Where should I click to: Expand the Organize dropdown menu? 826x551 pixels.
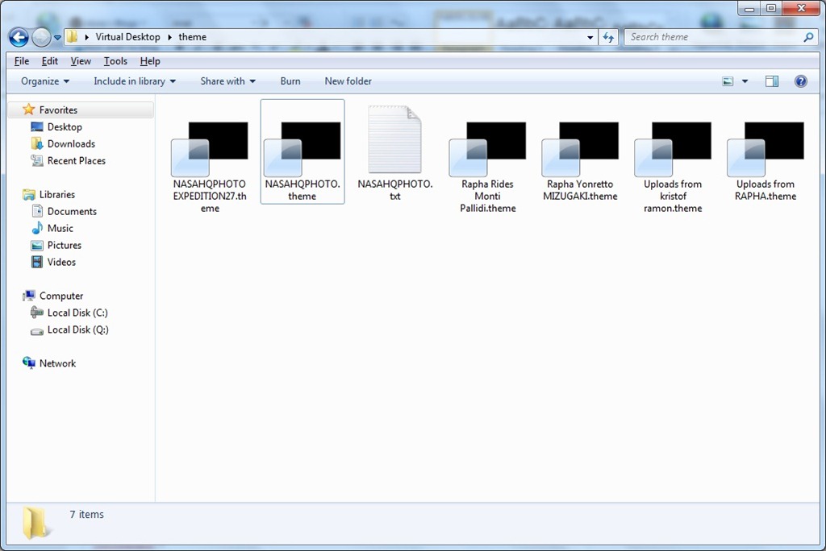[x=45, y=81]
